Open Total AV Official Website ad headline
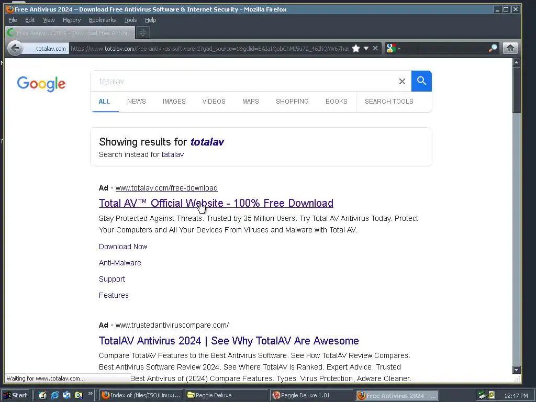Image resolution: width=536 pixels, height=402 pixels. pyautogui.click(x=216, y=203)
